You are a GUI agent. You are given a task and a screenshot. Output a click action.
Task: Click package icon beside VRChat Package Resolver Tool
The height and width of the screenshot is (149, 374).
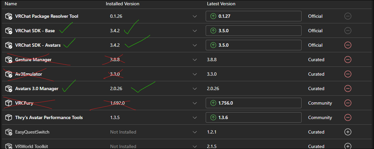tap(9, 16)
